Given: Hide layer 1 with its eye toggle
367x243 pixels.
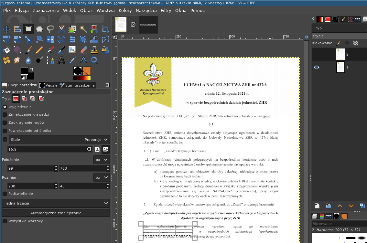Looking at the screenshot, I should (x=317, y=67).
